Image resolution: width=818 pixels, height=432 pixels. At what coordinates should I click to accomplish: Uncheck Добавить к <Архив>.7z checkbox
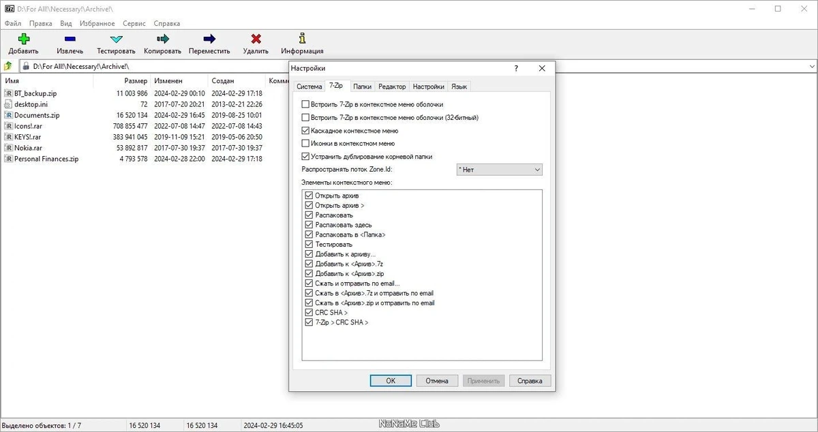tap(309, 264)
